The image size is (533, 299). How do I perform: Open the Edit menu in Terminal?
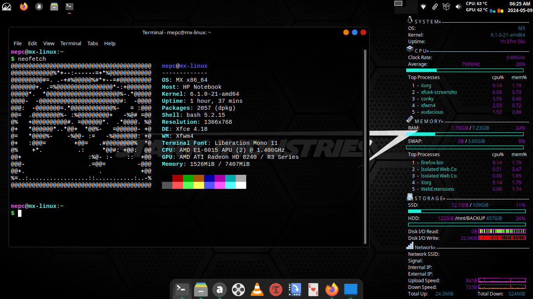pos(32,43)
